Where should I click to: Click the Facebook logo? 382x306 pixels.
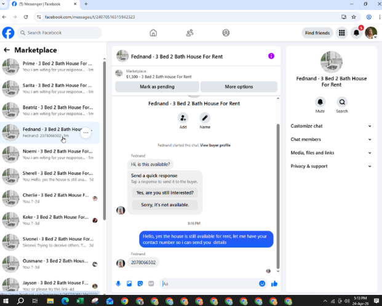click(8, 33)
